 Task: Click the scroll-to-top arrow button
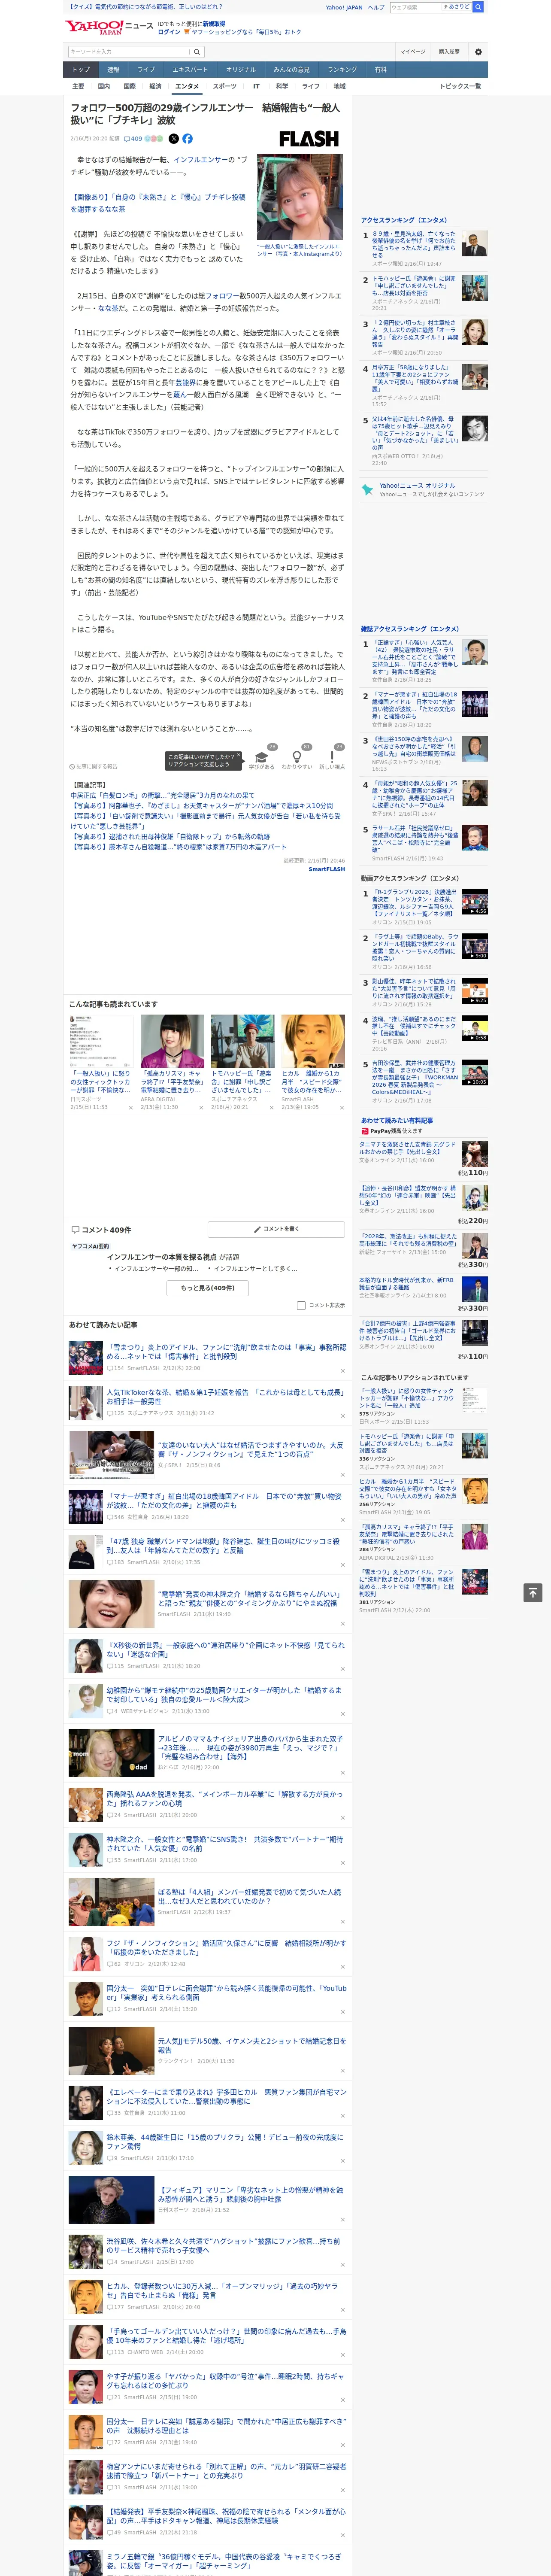click(x=533, y=1593)
